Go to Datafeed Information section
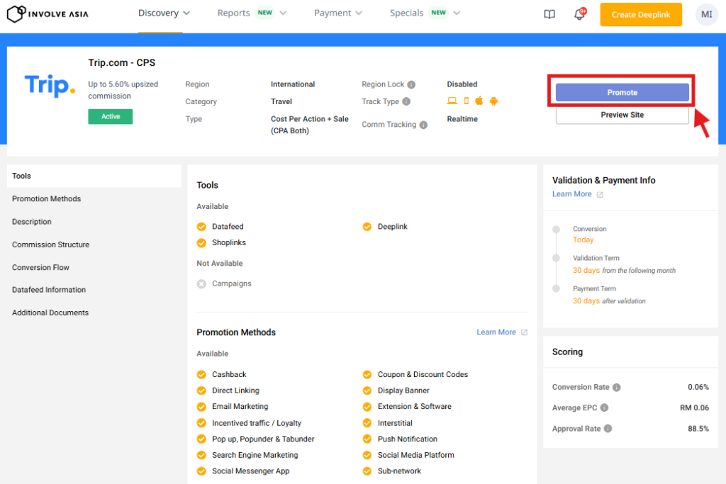Viewport: 726px width, 484px height. [49, 290]
